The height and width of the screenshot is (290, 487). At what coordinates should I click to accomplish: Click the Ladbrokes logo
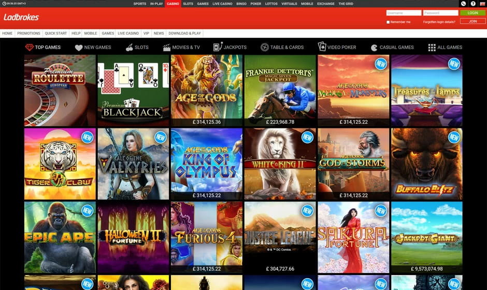[21, 17]
